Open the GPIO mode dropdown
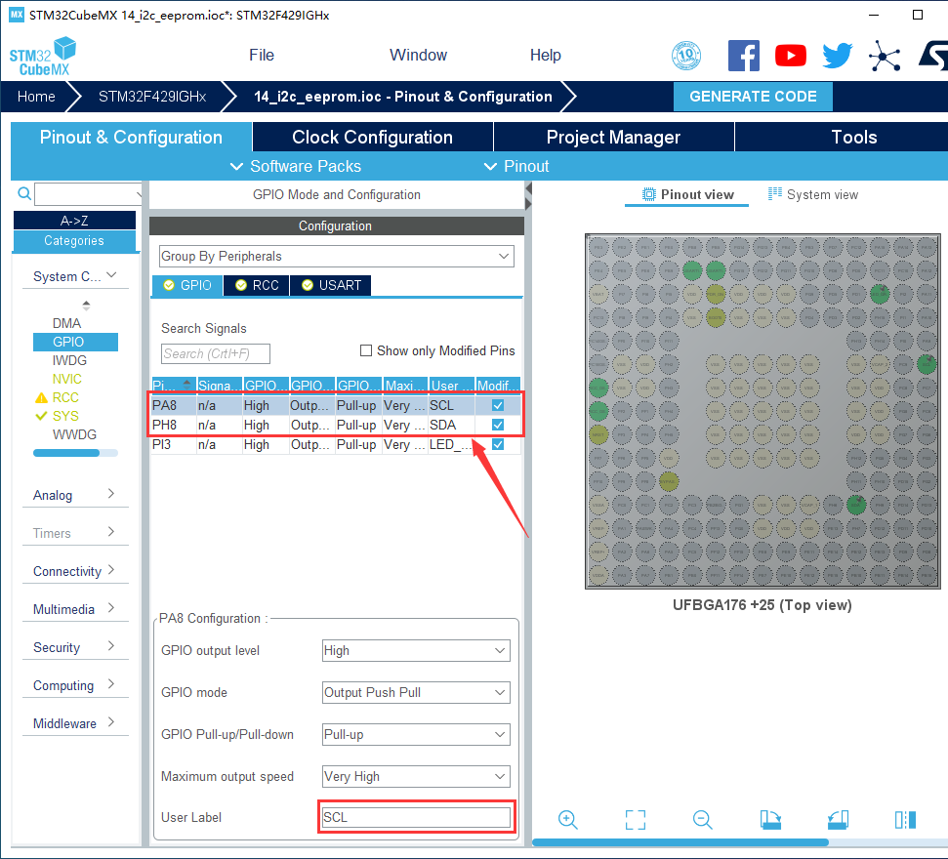Viewport: 948px width, 859px height. 416,692
